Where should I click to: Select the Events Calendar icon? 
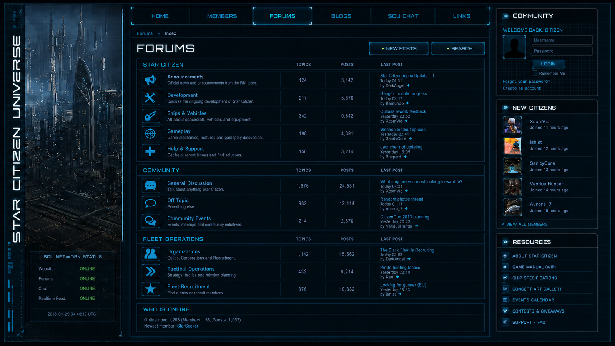(x=505, y=300)
